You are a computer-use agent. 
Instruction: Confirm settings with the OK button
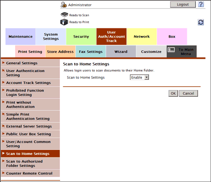coord(173,93)
